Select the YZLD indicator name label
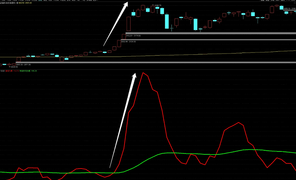 pyautogui.click(x=2, y=71)
